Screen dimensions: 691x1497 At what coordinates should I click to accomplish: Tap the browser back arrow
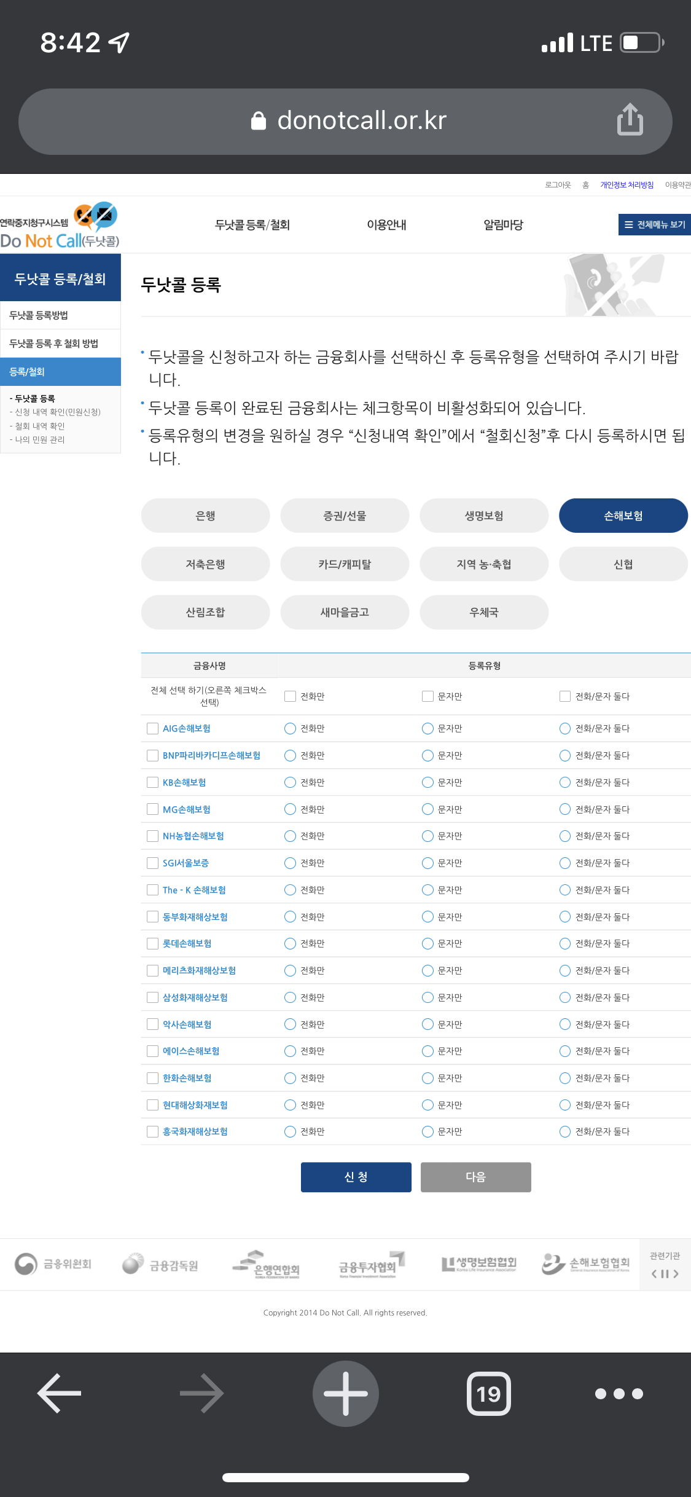coord(60,1393)
